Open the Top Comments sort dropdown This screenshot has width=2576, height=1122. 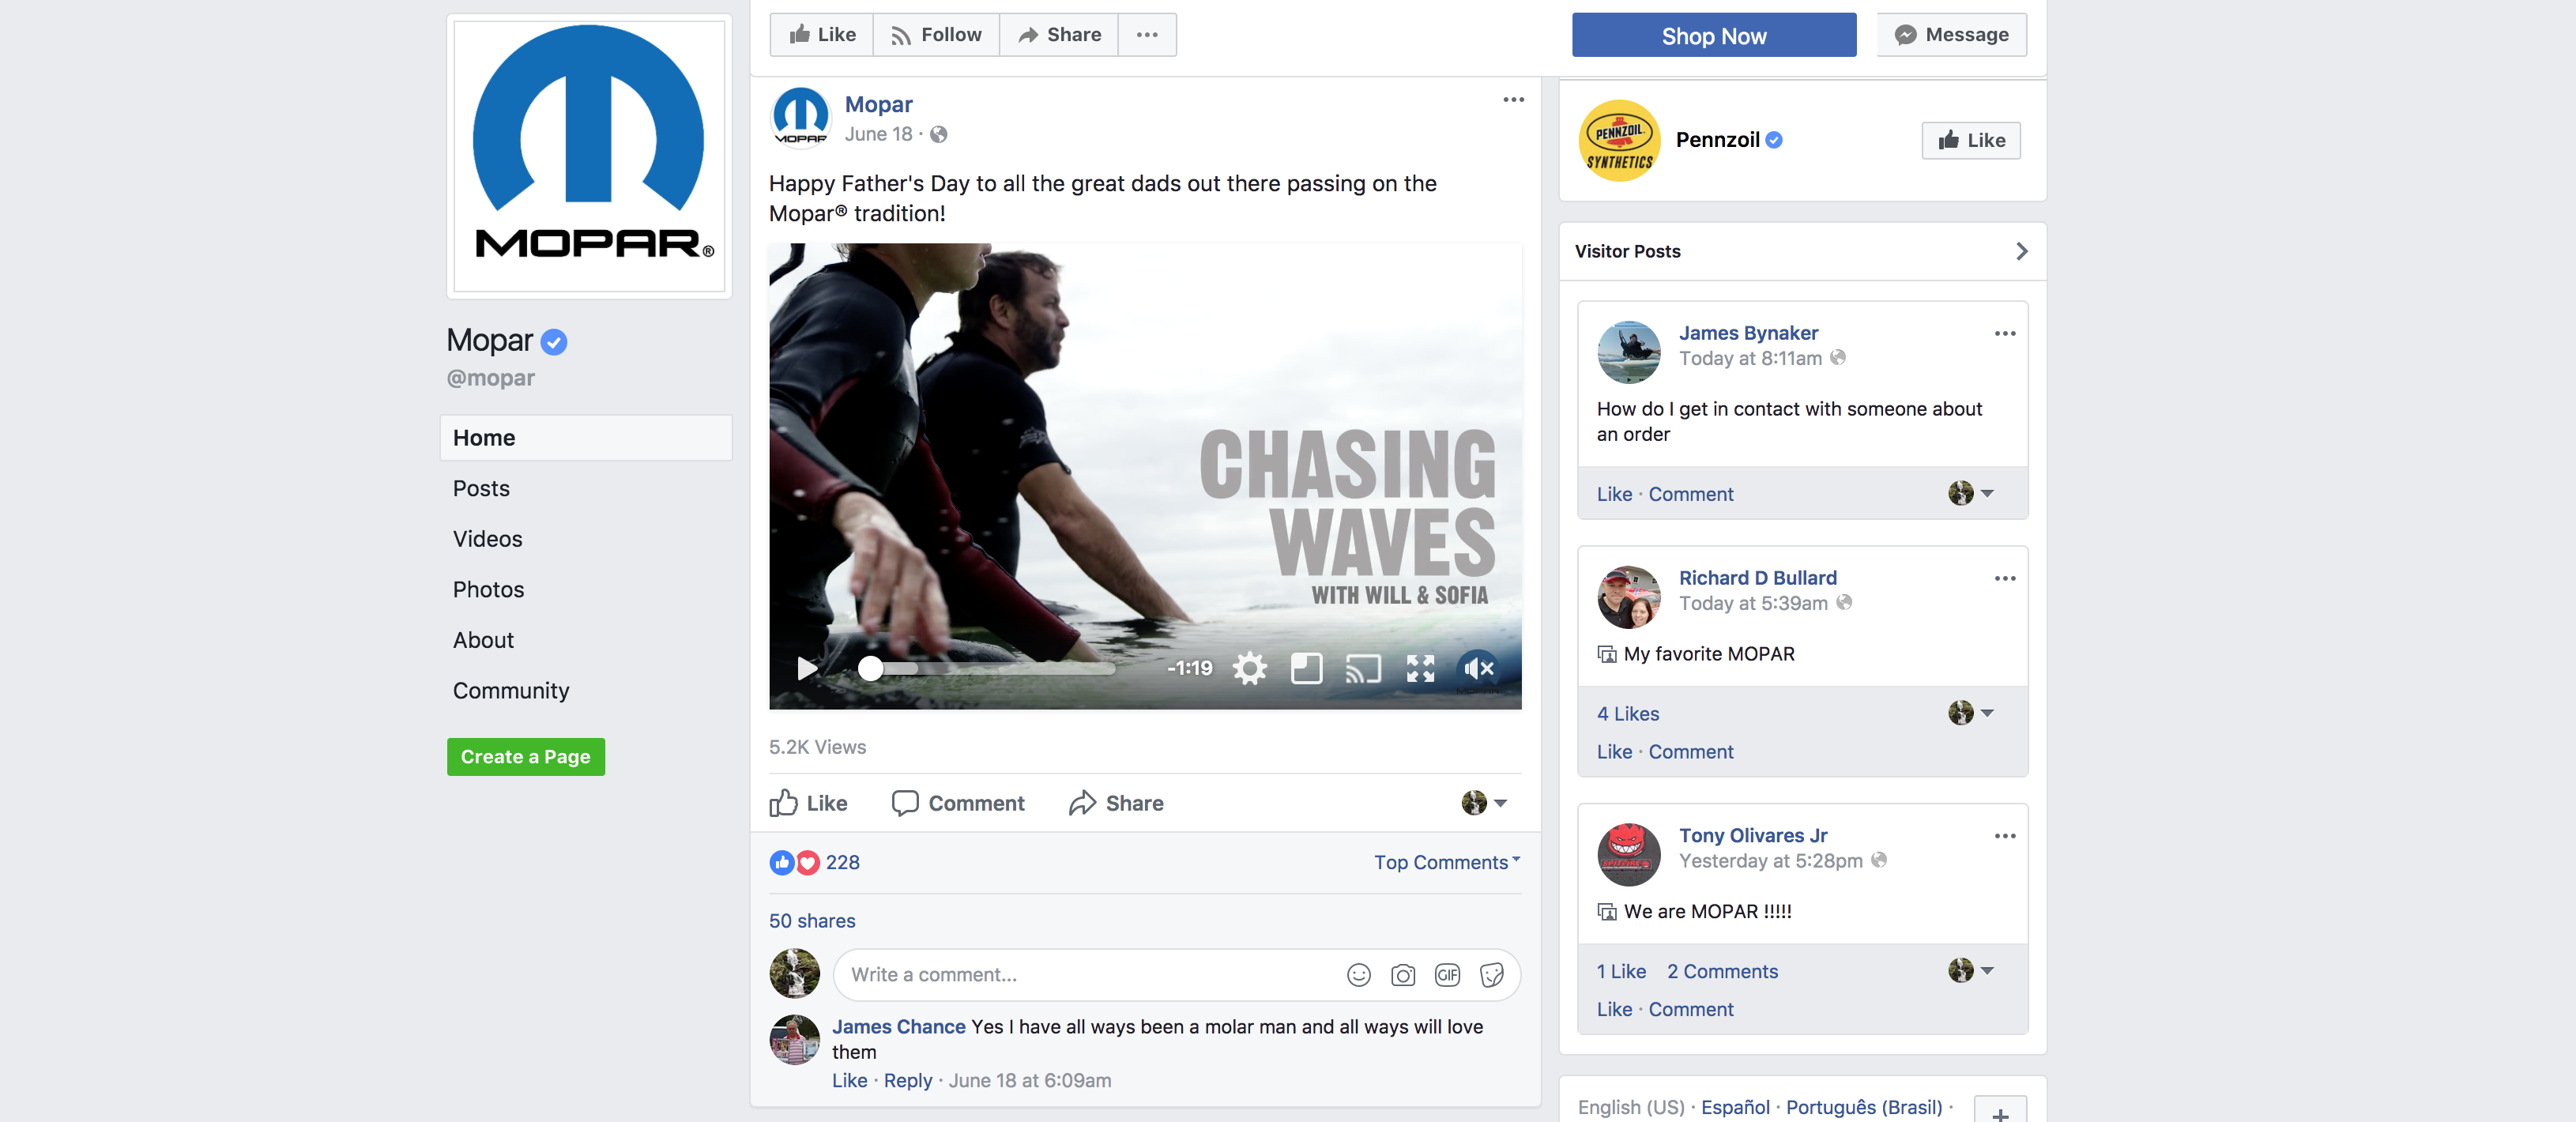click(x=1446, y=862)
